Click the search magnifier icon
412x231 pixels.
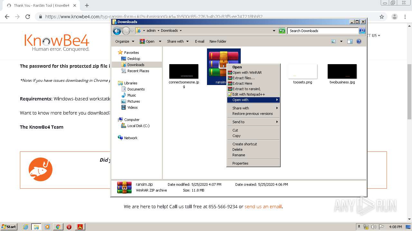pyautogui.click(x=362, y=31)
